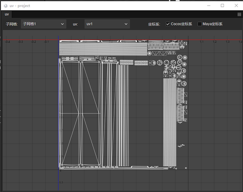Click the chevron arrow on uv1 box
This screenshot has height=192, width=243.
tap(126, 24)
